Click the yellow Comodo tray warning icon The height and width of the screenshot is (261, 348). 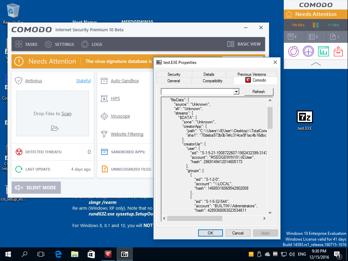click(251, 254)
